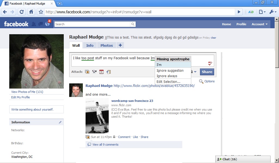
Task: Open the browser page menu
Action: (x=262, y=12)
